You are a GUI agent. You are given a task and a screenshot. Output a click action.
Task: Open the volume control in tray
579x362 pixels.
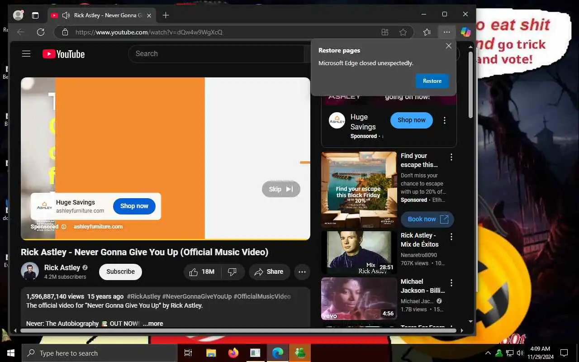(x=521, y=353)
